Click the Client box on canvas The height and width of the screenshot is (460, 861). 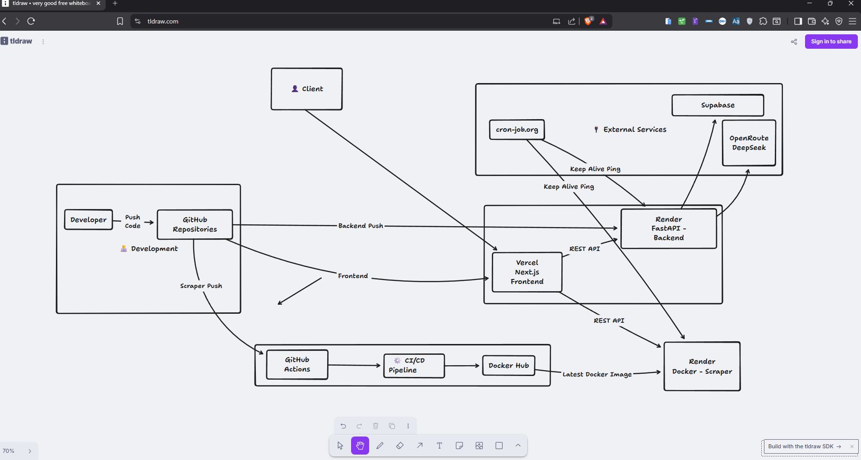click(x=307, y=89)
